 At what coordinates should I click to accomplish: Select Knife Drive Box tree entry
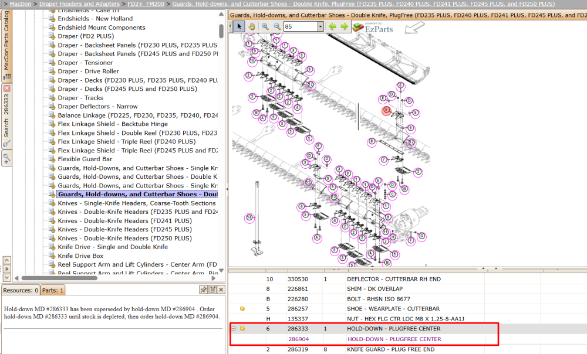80,256
